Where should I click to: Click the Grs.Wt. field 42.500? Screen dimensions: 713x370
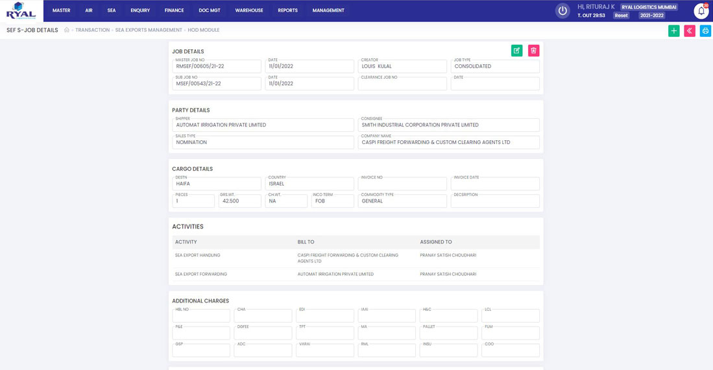(239, 201)
